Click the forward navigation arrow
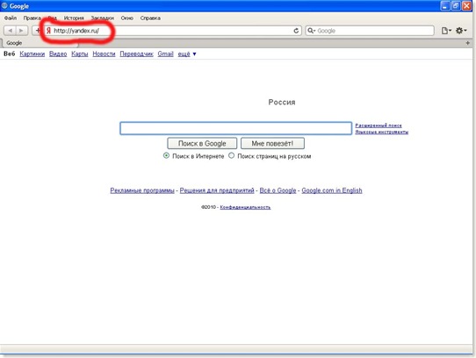The image size is (476, 358). click(22, 31)
